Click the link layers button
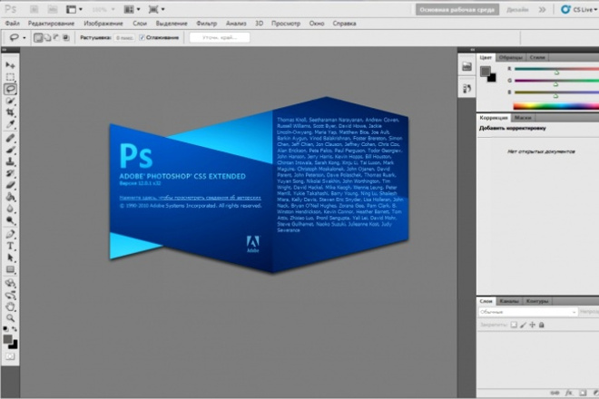The image size is (599, 399). click(x=555, y=393)
